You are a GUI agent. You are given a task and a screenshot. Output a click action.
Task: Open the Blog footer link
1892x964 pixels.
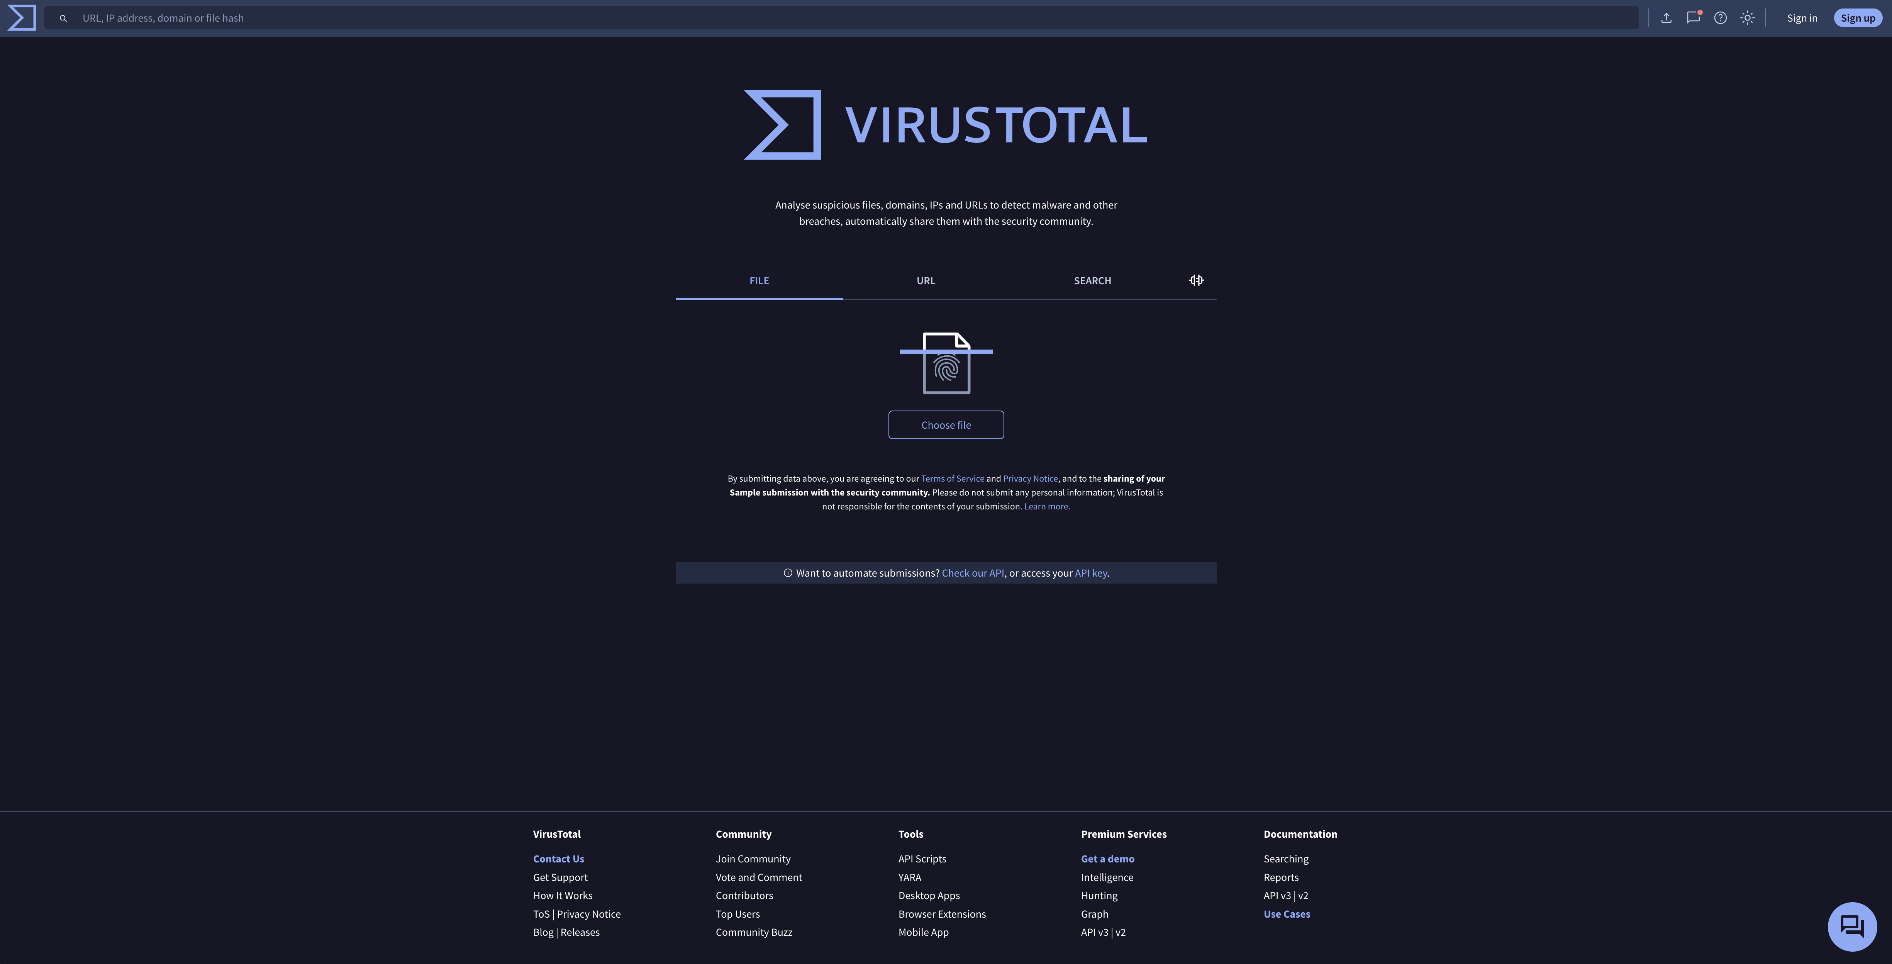543,932
